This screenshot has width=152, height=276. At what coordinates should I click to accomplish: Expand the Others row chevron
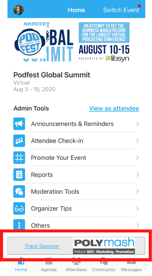137,225
